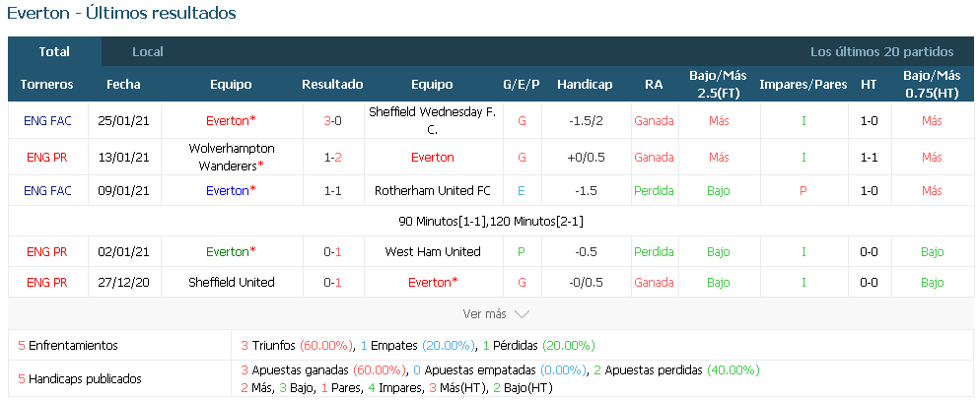Click ENG FAC tournament on 25/01/21 row
This screenshot has height=401, width=978.
(47, 121)
